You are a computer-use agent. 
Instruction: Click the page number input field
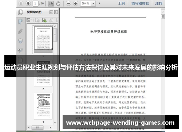coord(35,3)
